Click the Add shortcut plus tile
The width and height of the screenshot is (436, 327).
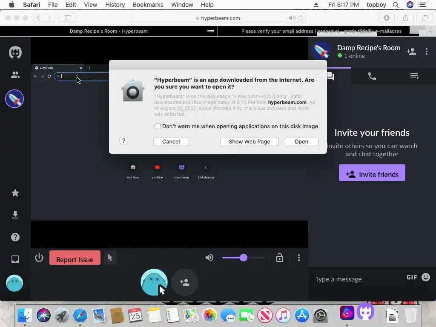tap(206, 171)
